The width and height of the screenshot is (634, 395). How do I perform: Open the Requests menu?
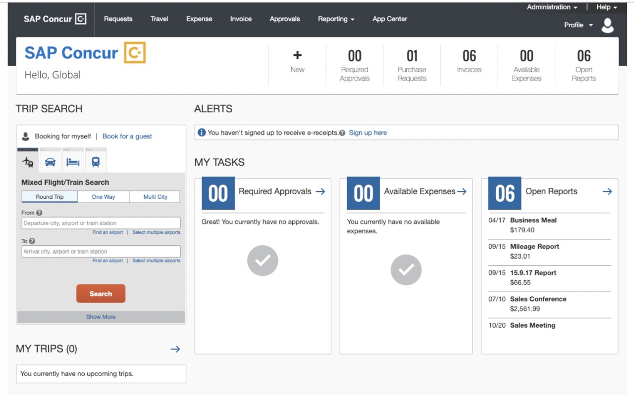pos(118,19)
